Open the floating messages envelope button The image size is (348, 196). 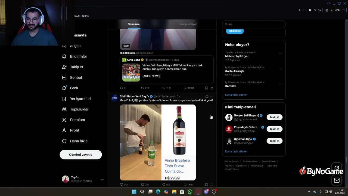(337, 180)
